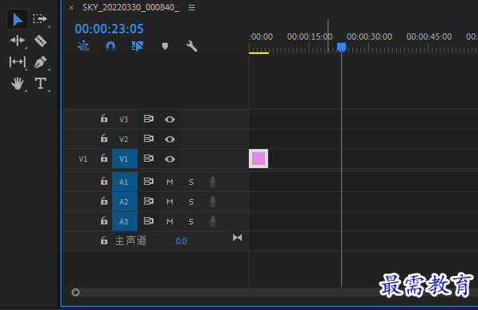Toggle lock on A2 track
The height and width of the screenshot is (310, 478).
tap(104, 201)
